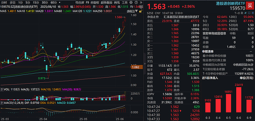The width and height of the screenshot is (255, 121).
Task: Click the 申赎清单 section header
Action: tap(208, 51)
